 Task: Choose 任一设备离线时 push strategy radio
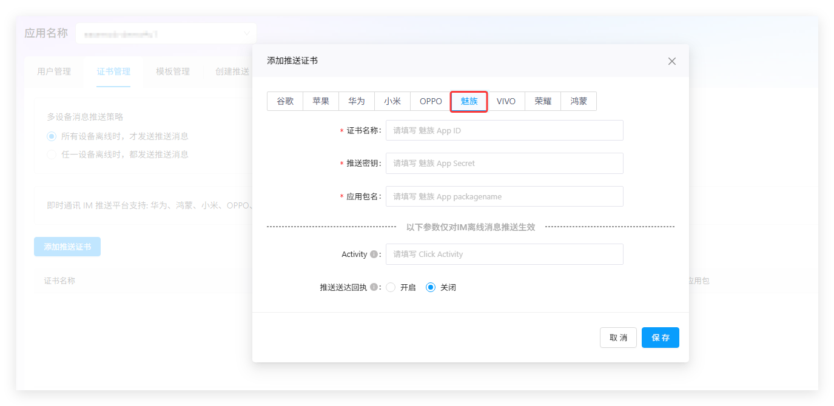(x=52, y=155)
